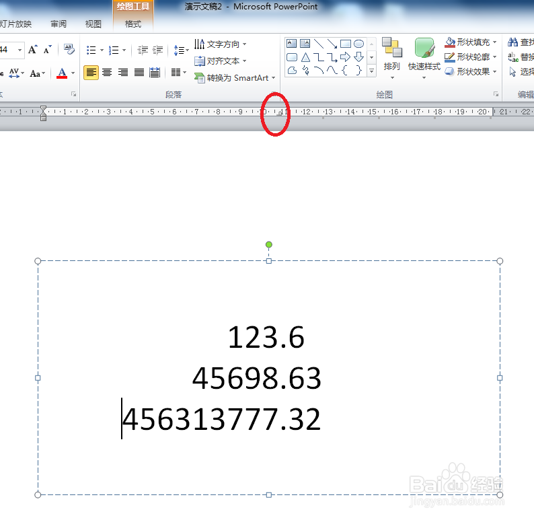Open the 幻灯片放映 slide show tab
The image size is (534, 520).
click(x=15, y=24)
